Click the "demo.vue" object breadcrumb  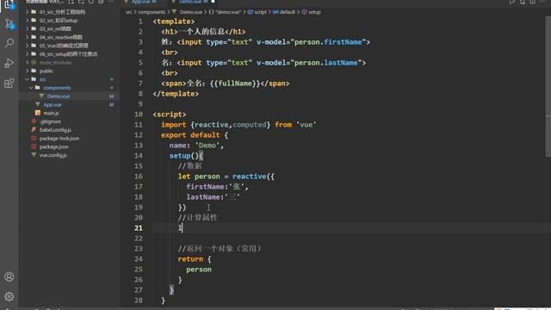pos(227,12)
